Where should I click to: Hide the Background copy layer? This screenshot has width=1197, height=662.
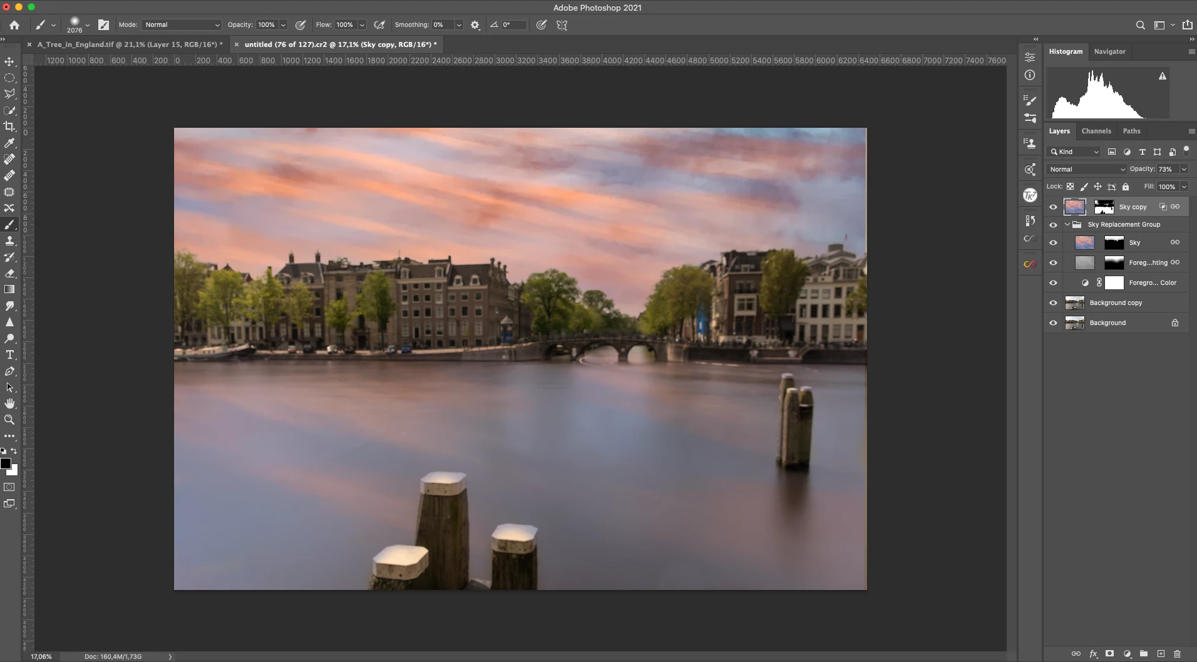(x=1053, y=303)
